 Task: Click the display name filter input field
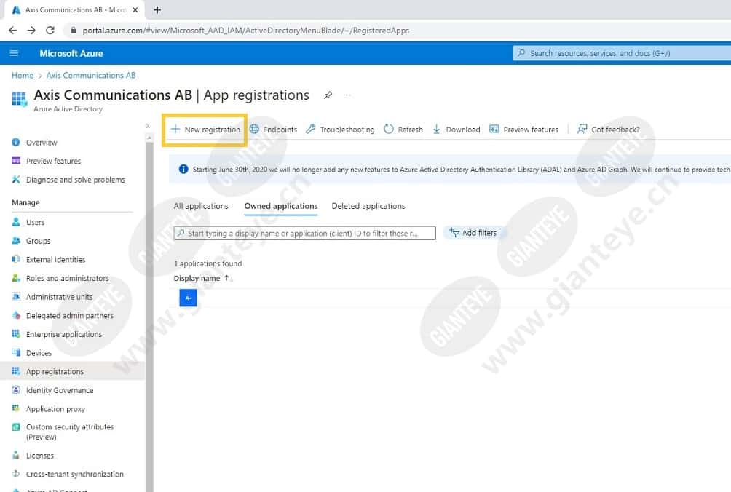coord(305,233)
